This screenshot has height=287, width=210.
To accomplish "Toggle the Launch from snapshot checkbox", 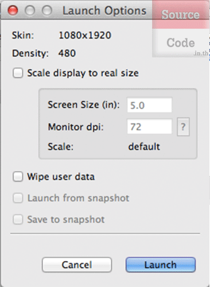I will [x=18, y=198].
